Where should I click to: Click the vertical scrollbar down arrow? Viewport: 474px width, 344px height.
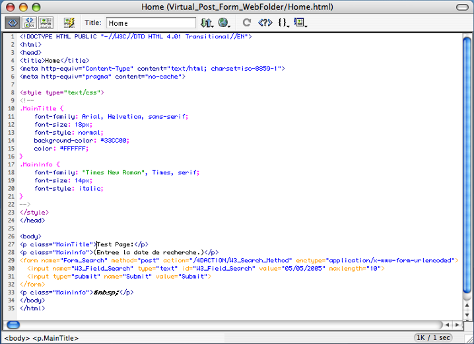click(x=468, y=314)
